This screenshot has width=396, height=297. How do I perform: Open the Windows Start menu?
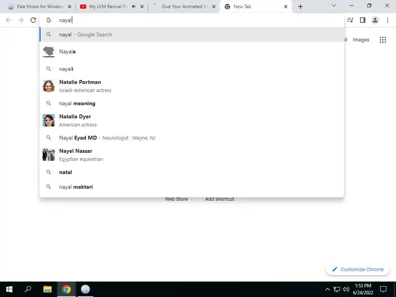(x=9, y=289)
